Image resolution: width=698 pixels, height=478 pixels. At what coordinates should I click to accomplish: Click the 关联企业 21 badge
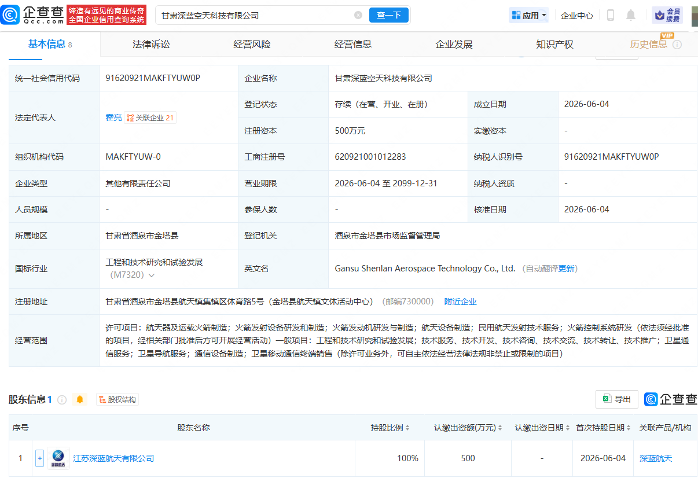[150, 117]
